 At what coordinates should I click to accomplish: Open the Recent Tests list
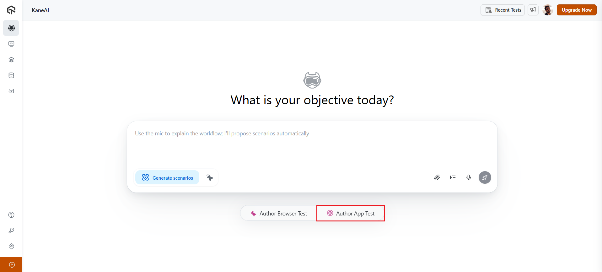[502, 10]
